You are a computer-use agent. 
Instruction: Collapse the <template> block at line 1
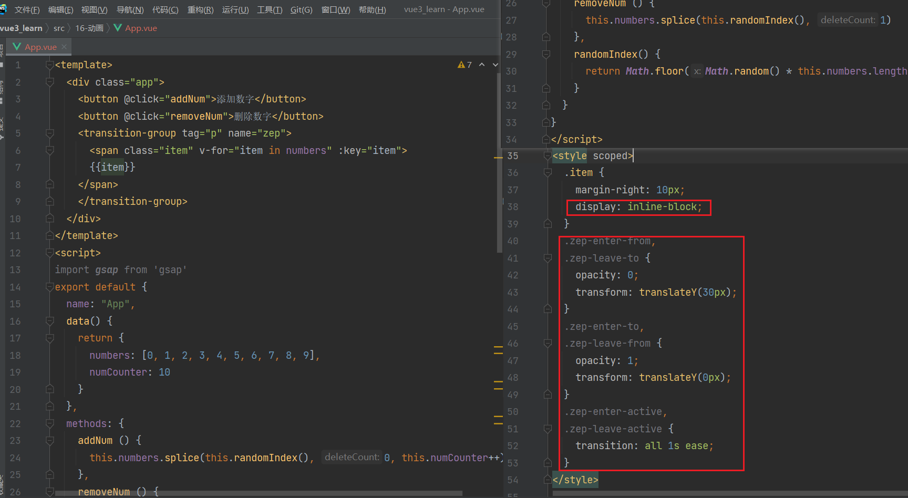pyautogui.click(x=49, y=65)
